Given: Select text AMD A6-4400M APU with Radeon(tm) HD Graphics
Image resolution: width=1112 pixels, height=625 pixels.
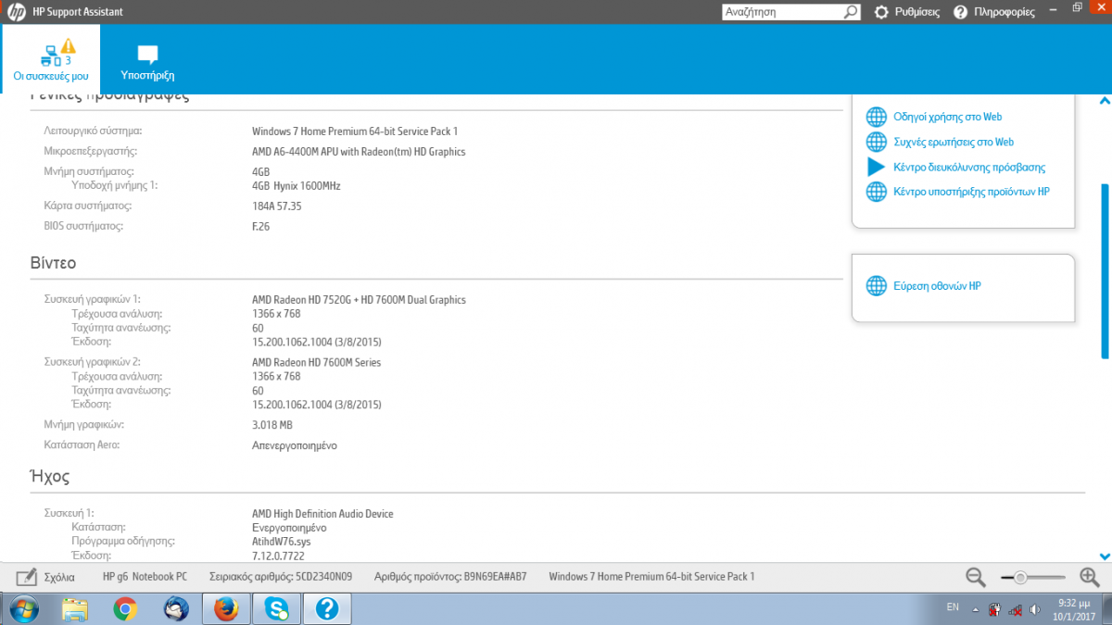Looking at the screenshot, I should click(x=359, y=151).
